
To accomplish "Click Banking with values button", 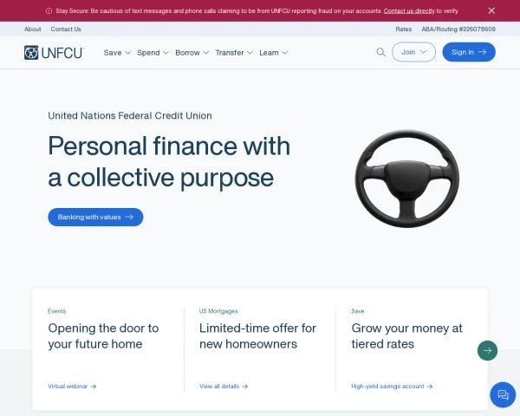I will tap(95, 217).
